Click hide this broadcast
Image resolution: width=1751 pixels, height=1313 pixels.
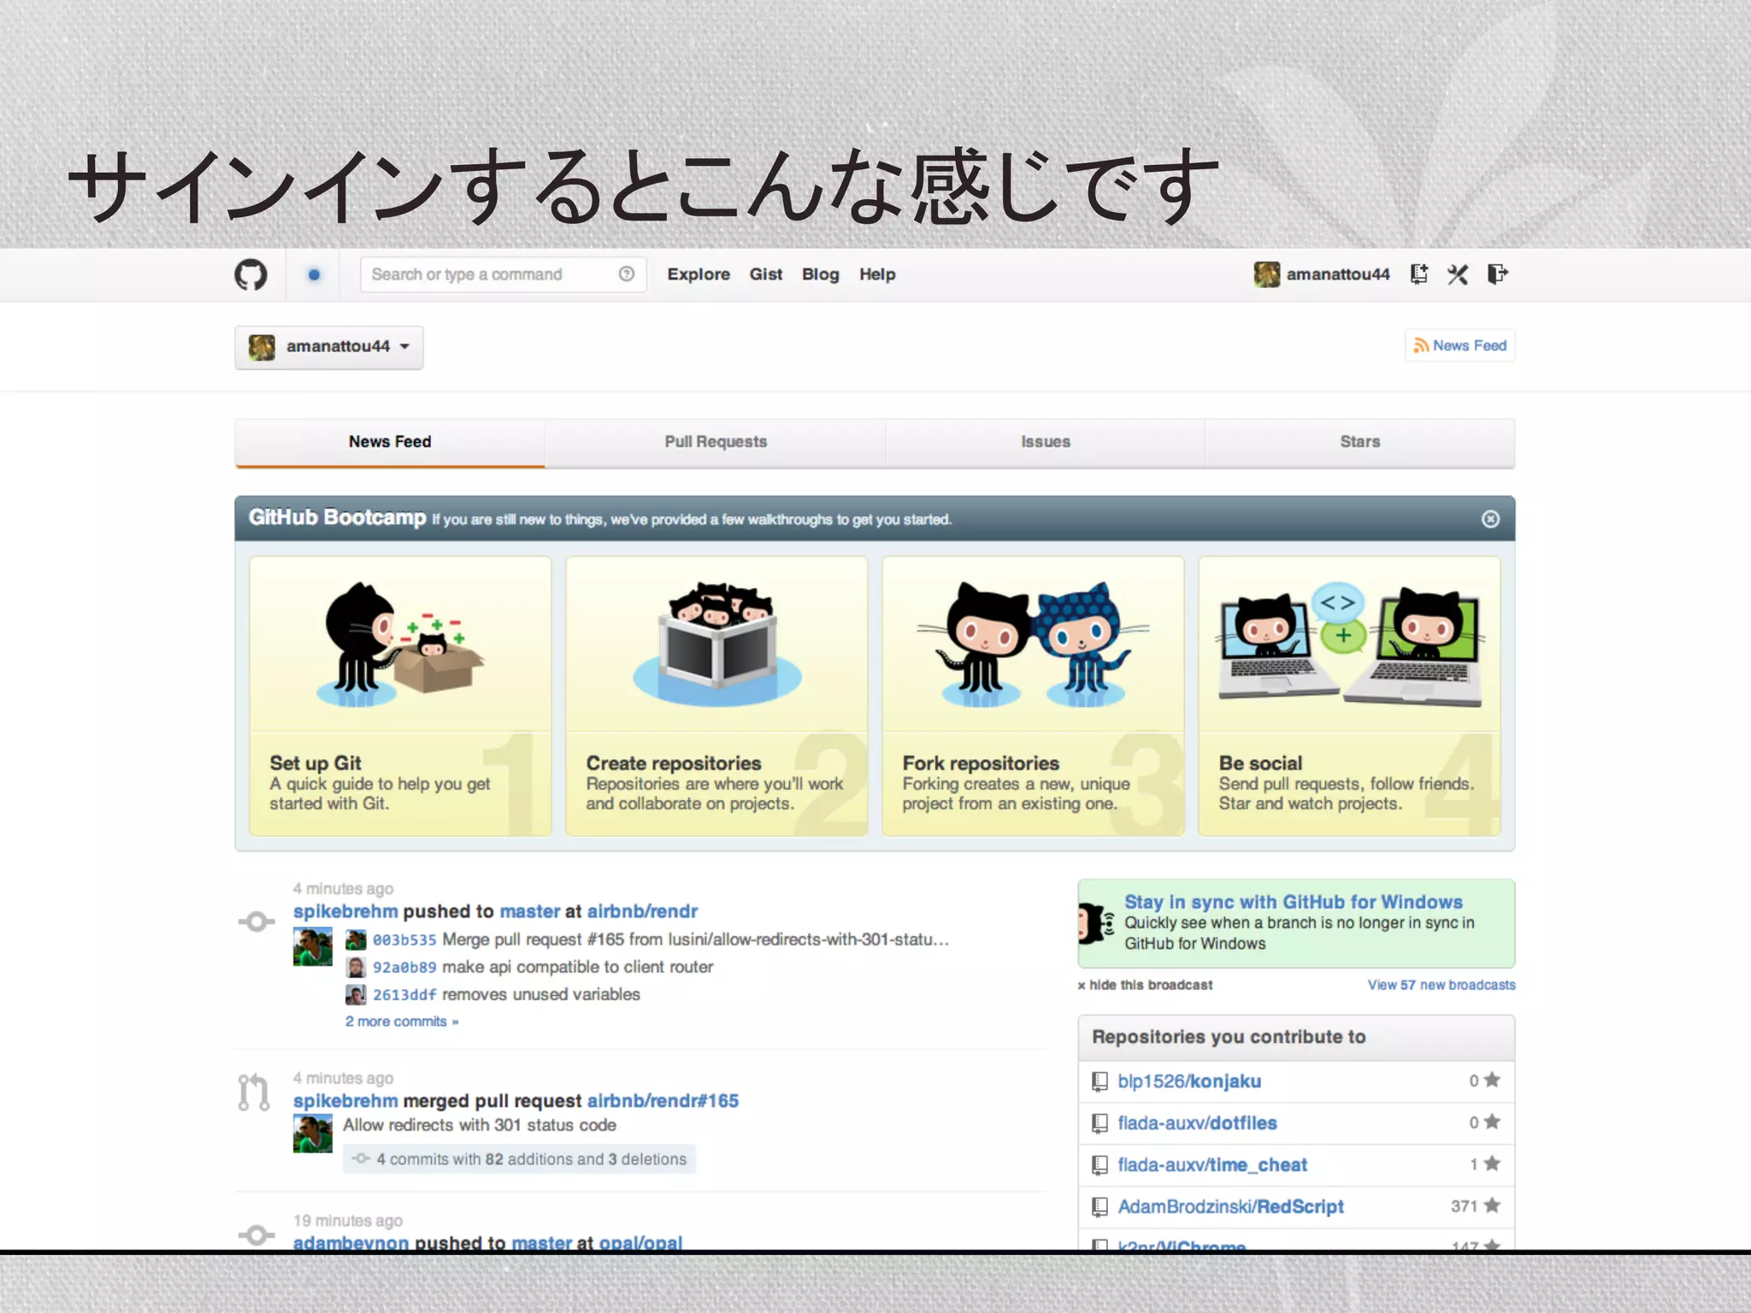1145,986
